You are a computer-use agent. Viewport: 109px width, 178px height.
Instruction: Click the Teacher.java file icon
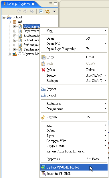click(20, 49)
